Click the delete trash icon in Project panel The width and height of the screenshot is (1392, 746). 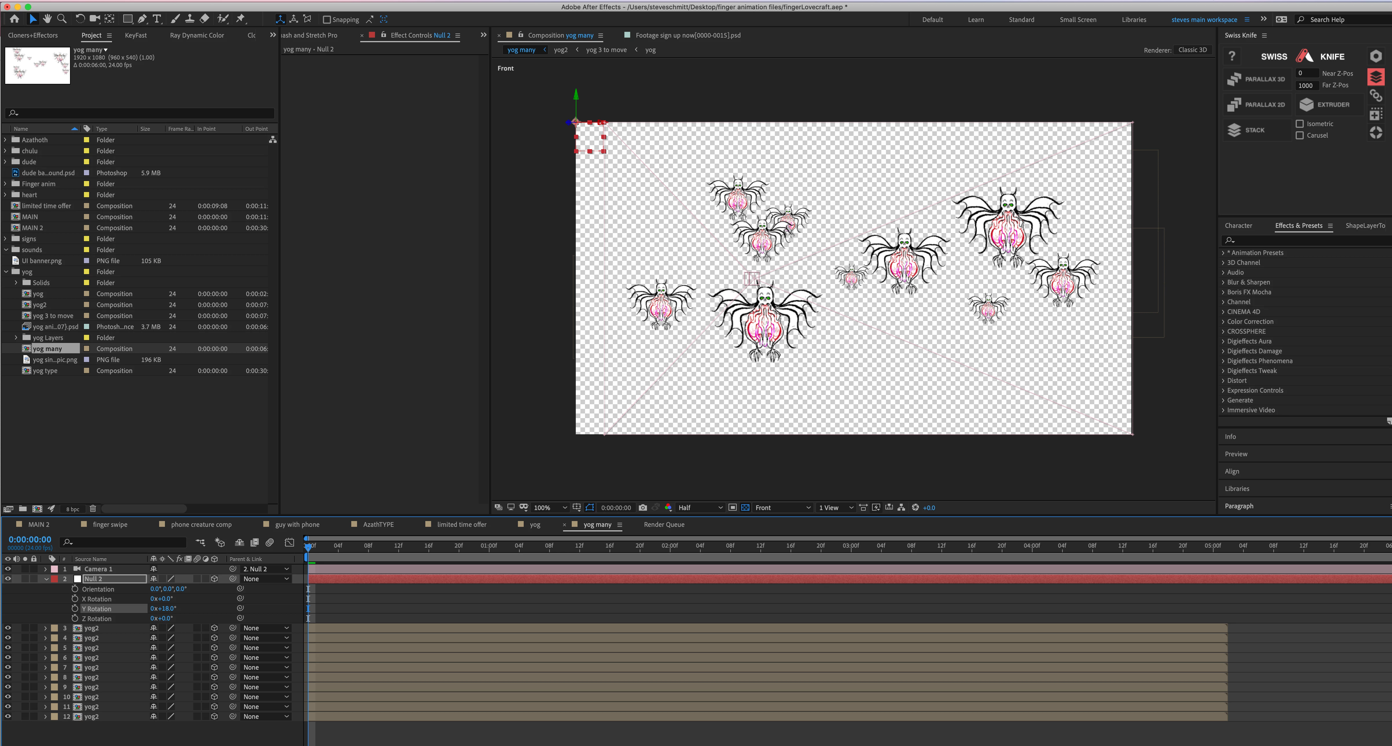click(x=93, y=508)
